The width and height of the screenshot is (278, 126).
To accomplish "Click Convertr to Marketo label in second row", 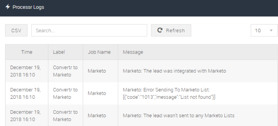I will point(65,93).
